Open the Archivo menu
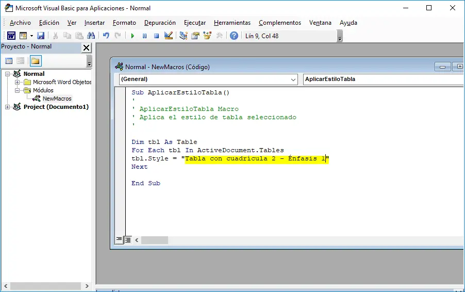The image size is (465, 292). click(x=20, y=23)
